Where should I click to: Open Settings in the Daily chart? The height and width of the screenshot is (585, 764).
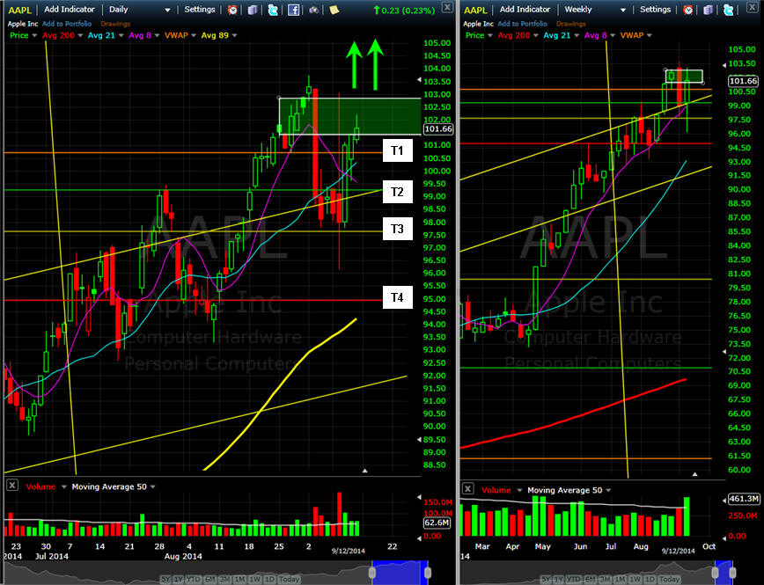[199, 10]
